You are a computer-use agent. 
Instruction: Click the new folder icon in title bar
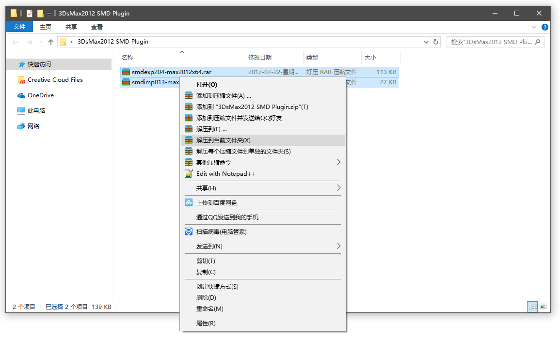click(x=40, y=14)
